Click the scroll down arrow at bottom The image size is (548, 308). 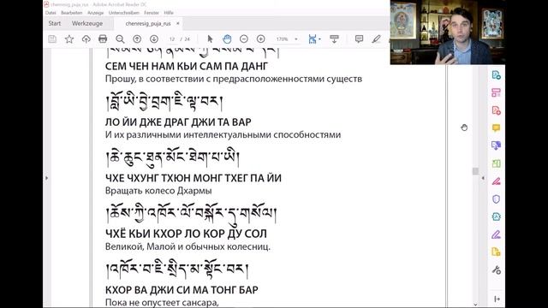point(475,305)
